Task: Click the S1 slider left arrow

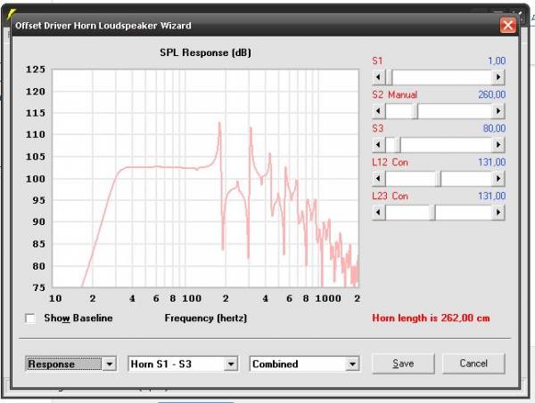Action: [x=378, y=77]
